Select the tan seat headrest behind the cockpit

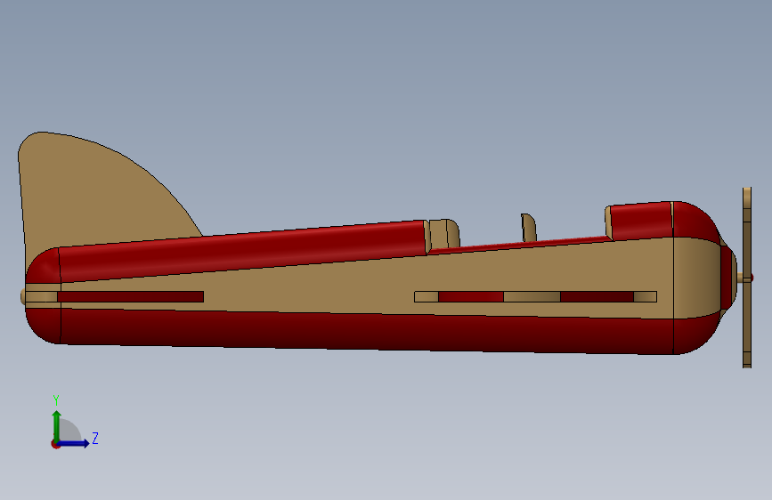444,234
